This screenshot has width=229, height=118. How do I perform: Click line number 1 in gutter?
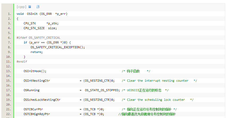(x=10, y=14)
